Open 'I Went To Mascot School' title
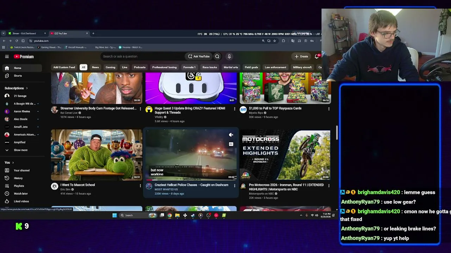This screenshot has height=253, width=451. point(78,185)
